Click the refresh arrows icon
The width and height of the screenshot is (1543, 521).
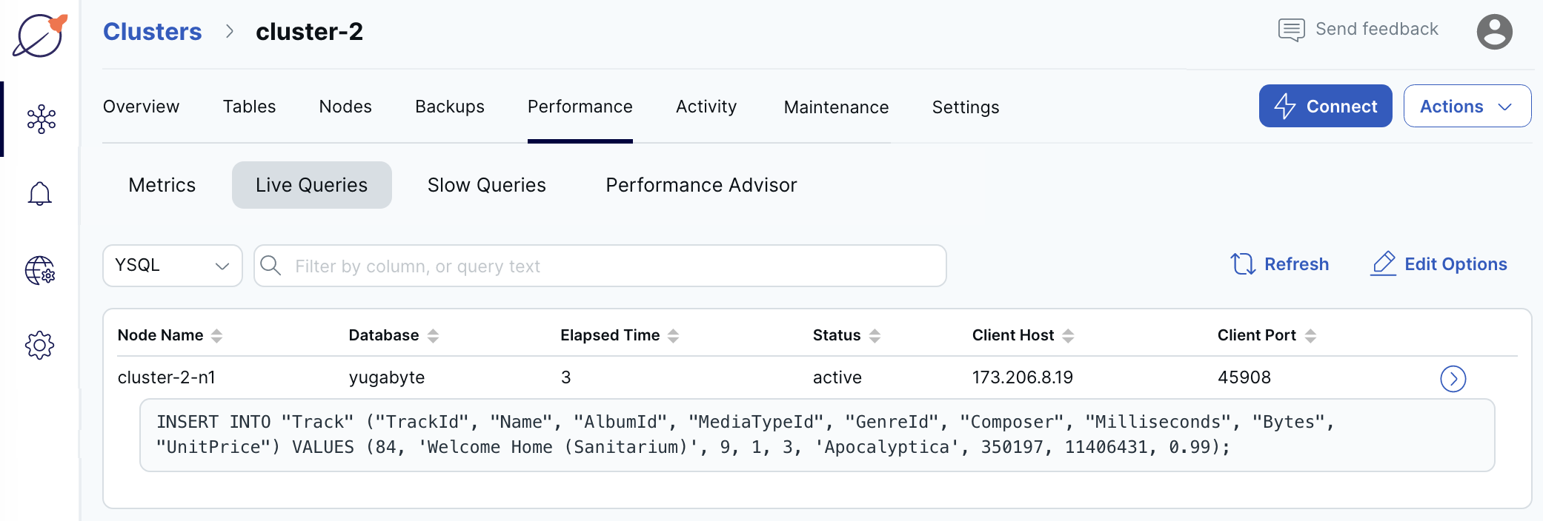click(x=1243, y=263)
